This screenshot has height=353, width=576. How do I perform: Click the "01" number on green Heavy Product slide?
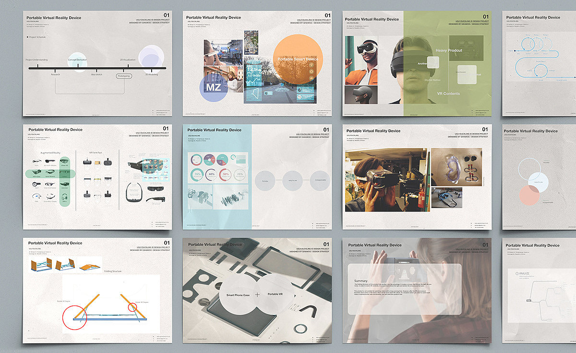click(486, 16)
